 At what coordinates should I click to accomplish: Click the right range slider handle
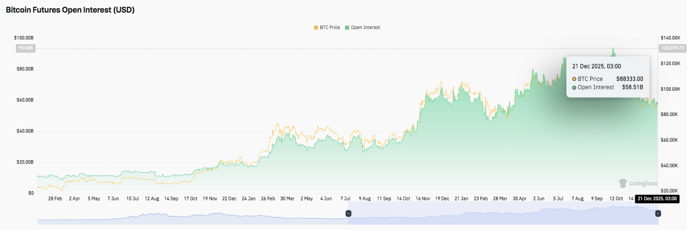(658, 214)
